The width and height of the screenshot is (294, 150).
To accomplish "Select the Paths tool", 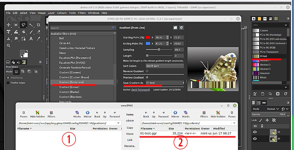I will pos(24,39).
